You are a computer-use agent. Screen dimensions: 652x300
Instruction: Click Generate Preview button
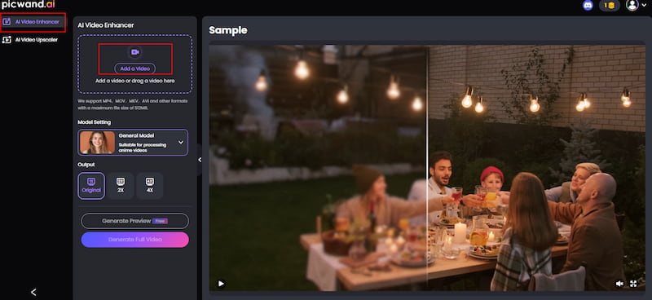coord(134,221)
